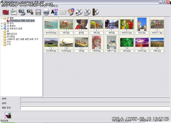Screen dimensions: 171x123
Task: Open the 도움말(H) menu
Action: point(53,6)
